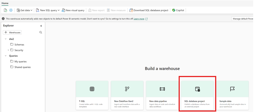Select the dw2 warehouse label

[11, 39]
